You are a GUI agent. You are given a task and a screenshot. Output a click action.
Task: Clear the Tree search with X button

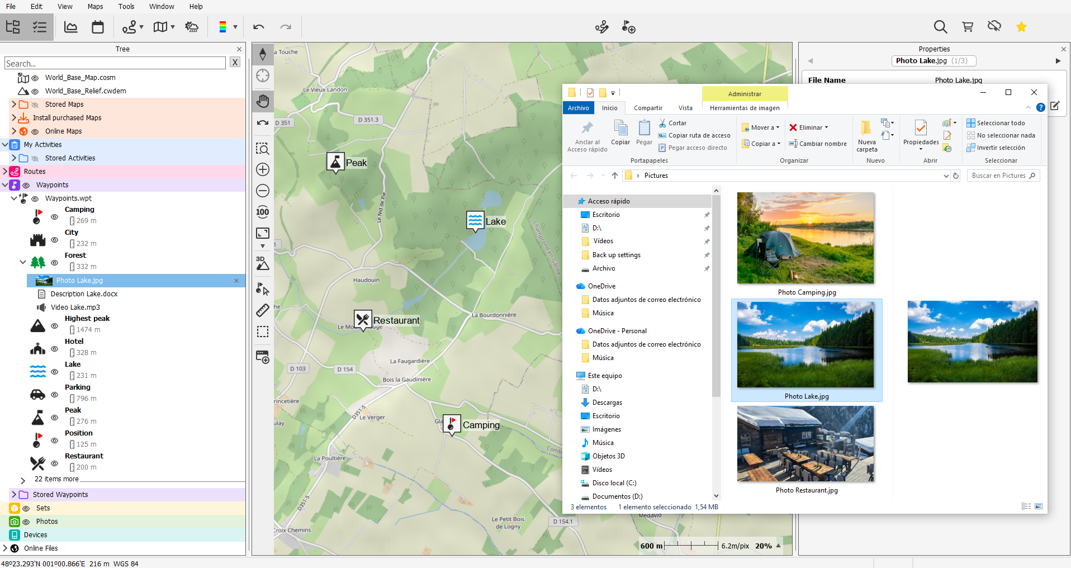coord(235,63)
